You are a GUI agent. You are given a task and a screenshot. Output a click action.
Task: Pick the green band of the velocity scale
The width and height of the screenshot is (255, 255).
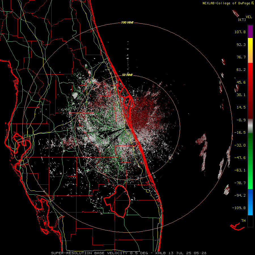(250, 161)
